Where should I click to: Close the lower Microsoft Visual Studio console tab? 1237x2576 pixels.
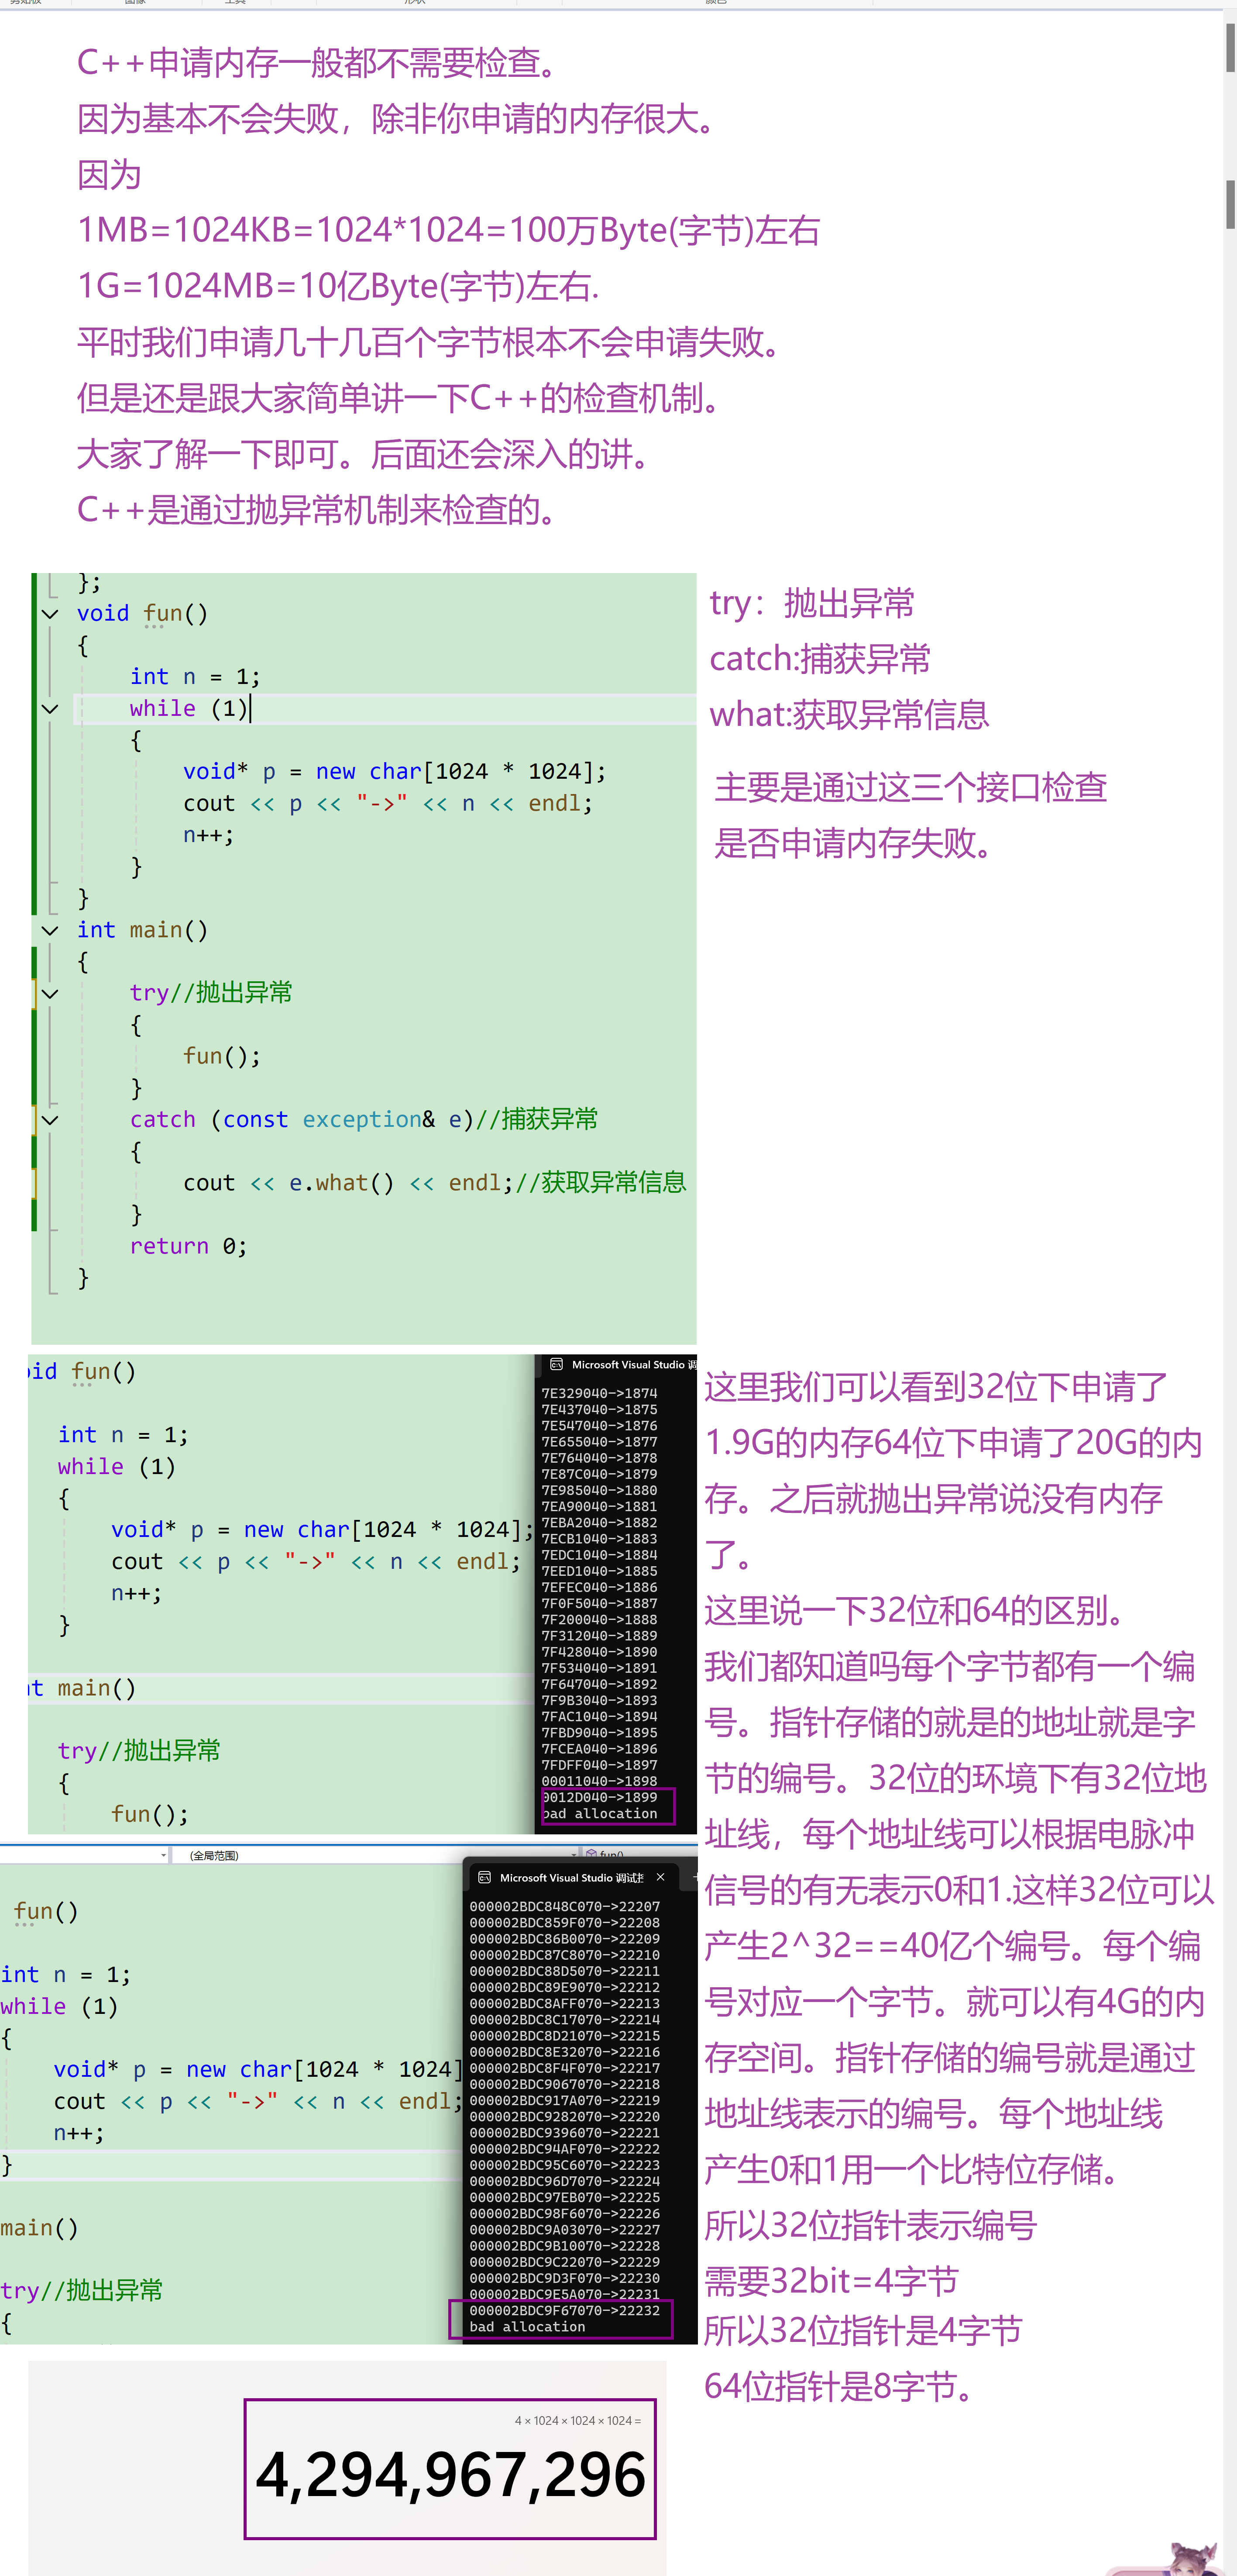tap(660, 1877)
